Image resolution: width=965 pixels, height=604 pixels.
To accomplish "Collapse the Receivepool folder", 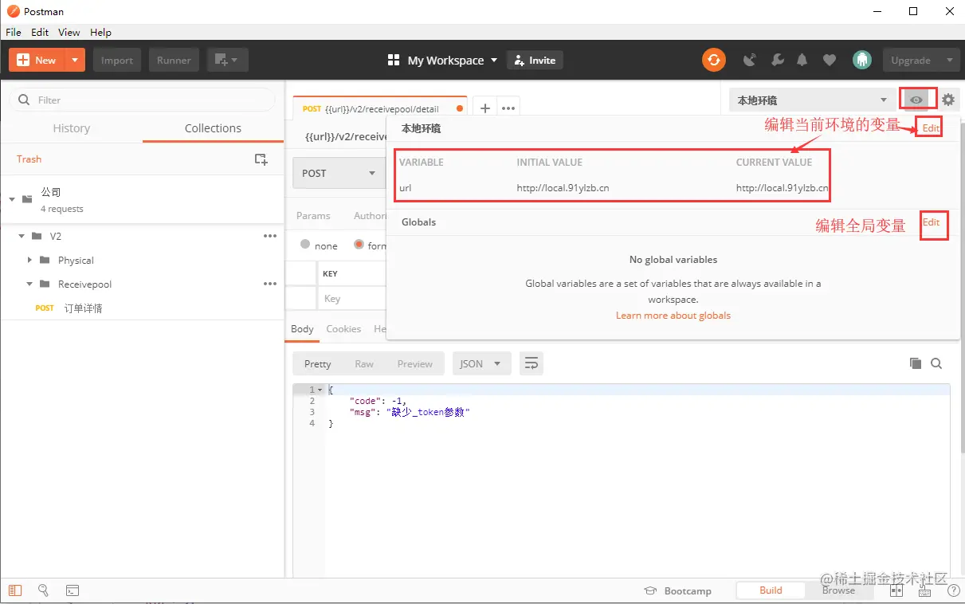I will [29, 284].
